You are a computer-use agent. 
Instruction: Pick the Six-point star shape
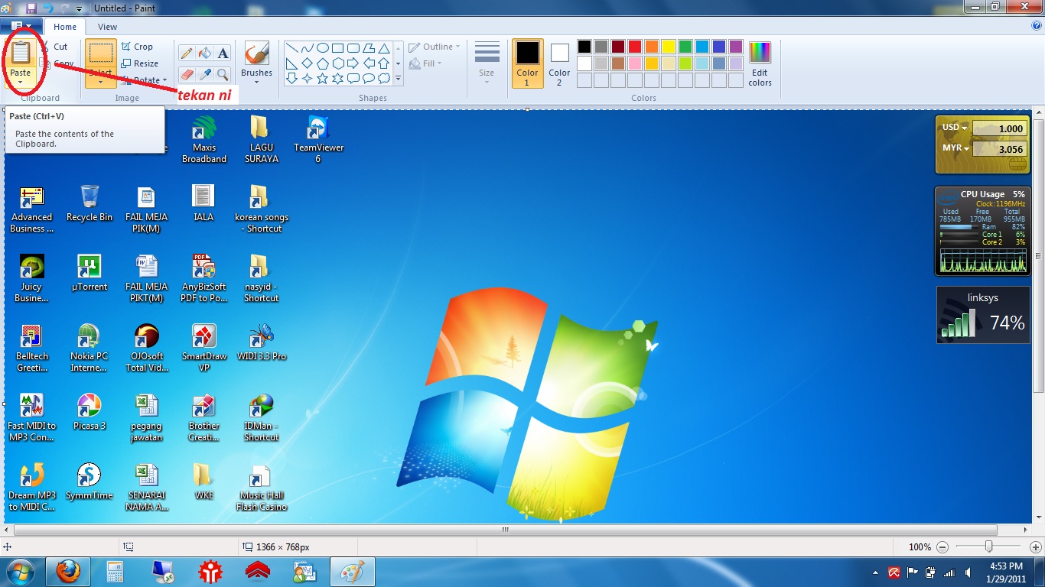pyautogui.click(x=338, y=79)
